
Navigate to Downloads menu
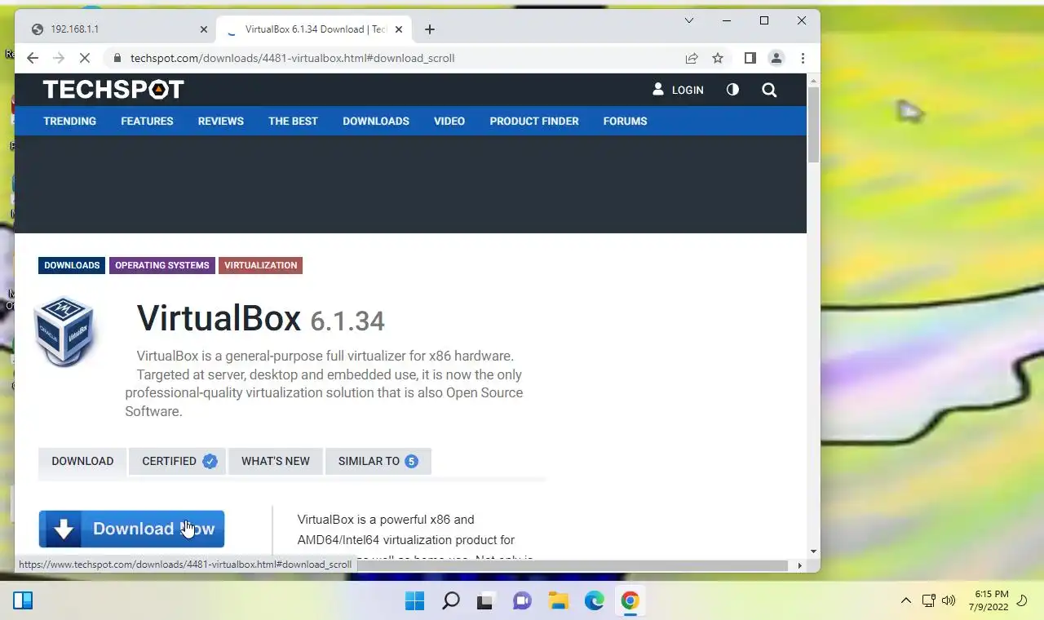[376, 121]
